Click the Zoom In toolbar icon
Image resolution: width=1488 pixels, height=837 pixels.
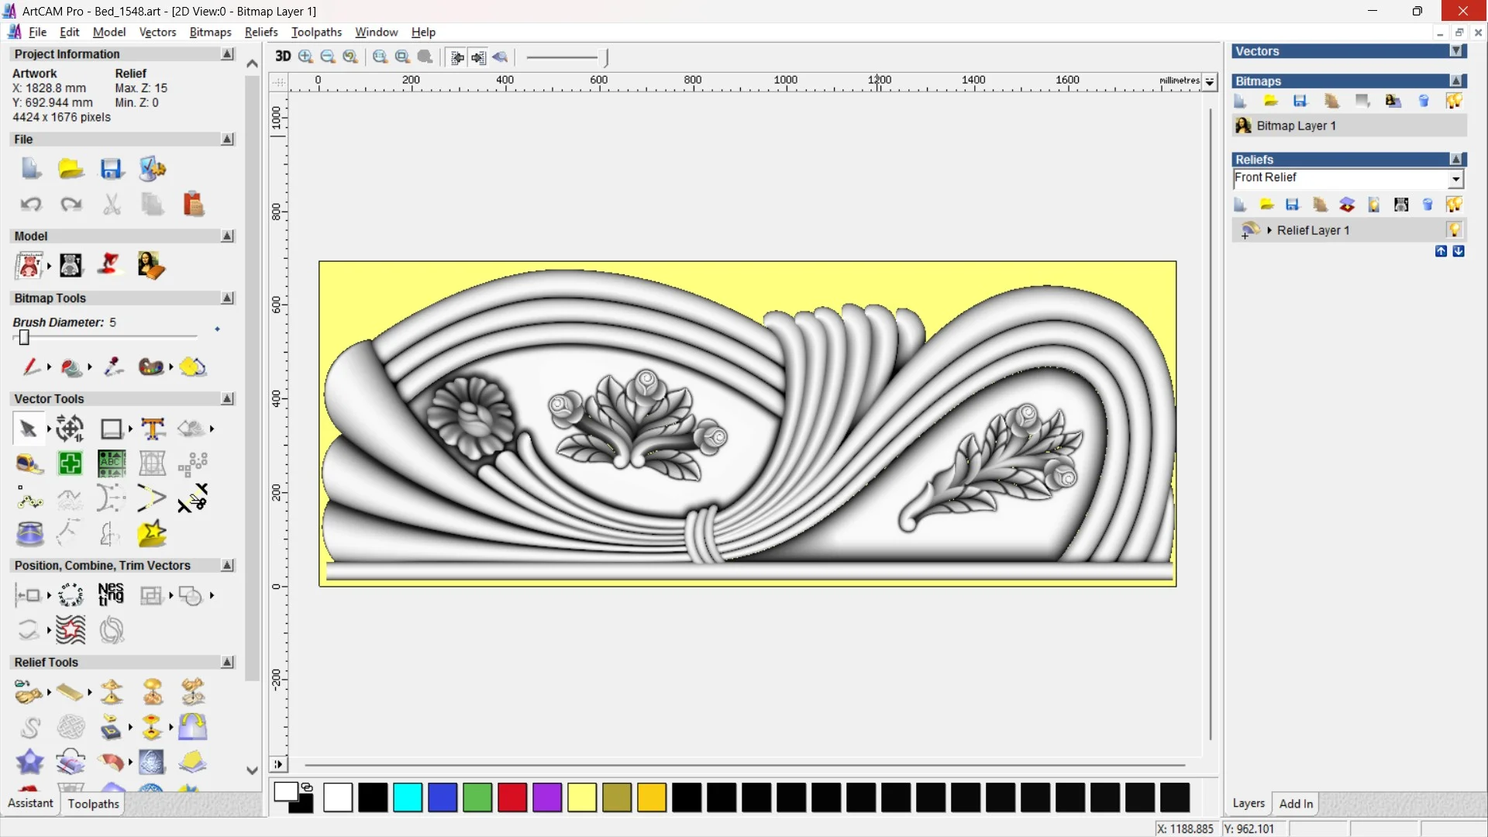[x=305, y=57]
